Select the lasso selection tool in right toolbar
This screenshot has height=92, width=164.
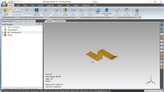tap(162, 44)
